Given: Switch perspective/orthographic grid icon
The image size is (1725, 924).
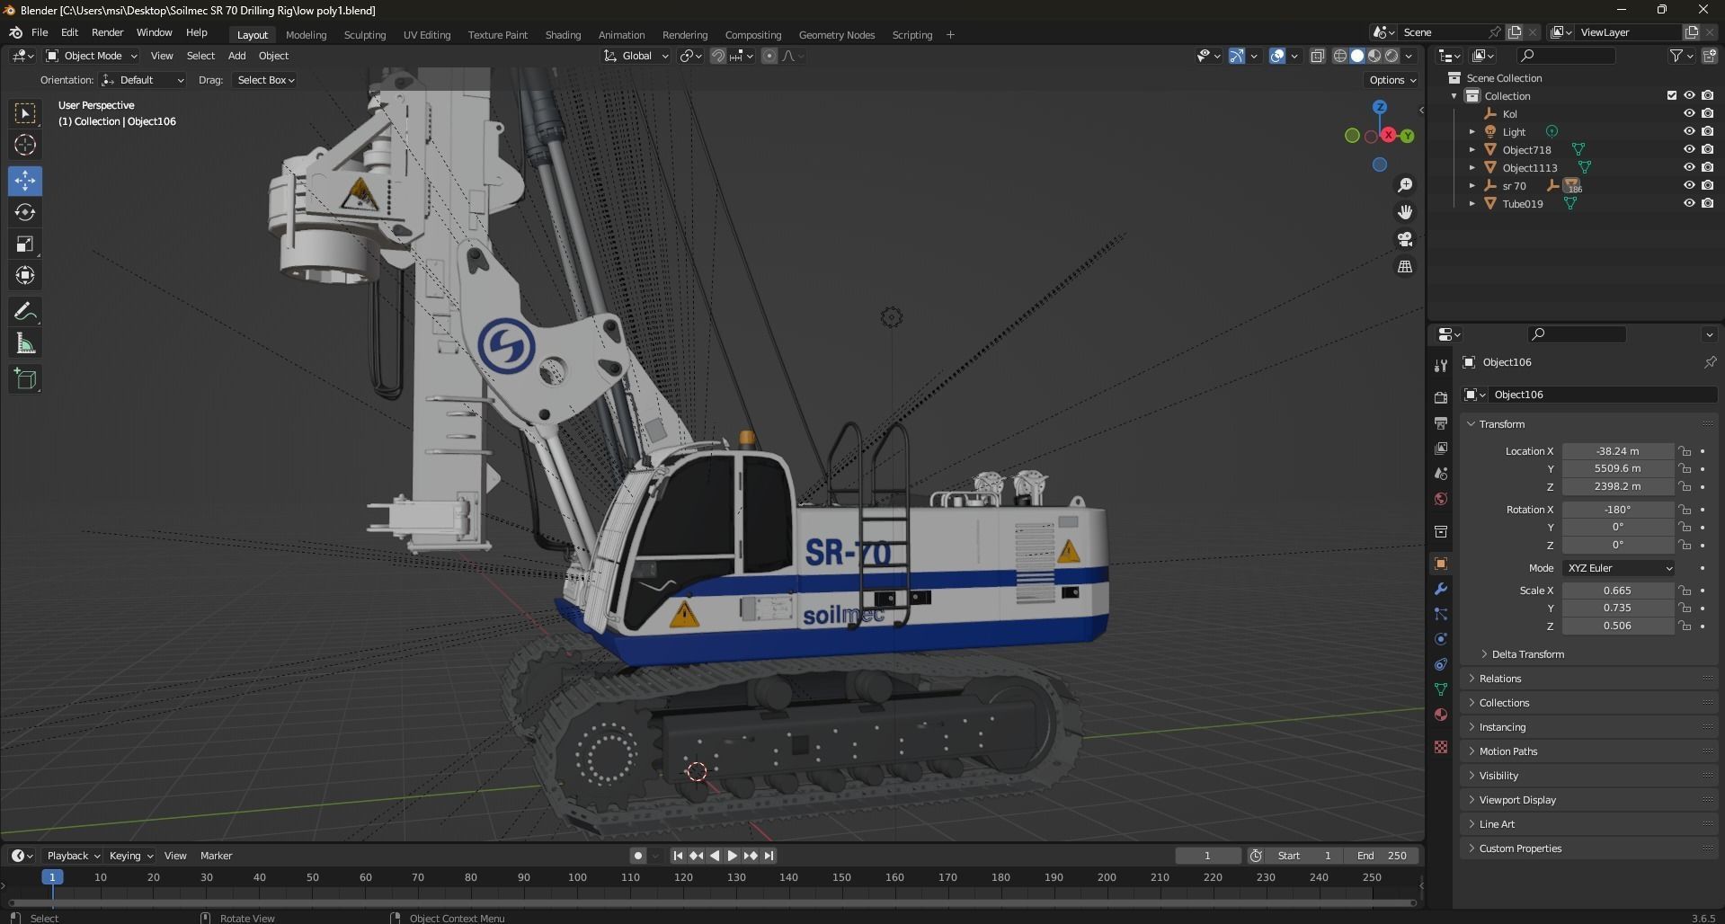Looking at the screenshot, I should click(1405, 267).
